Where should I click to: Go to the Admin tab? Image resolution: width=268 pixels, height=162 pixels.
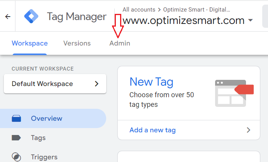click(x=120, y=43)
